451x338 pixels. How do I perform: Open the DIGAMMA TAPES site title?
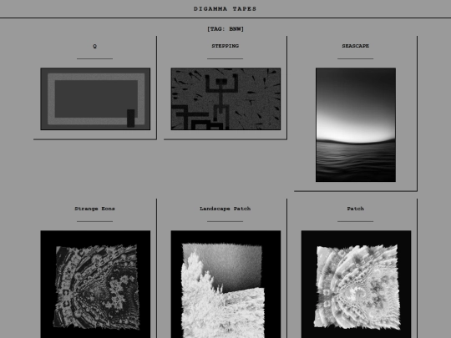tap(225, 9)
